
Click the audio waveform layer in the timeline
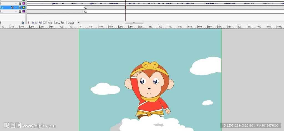click(x=155, y=3)
